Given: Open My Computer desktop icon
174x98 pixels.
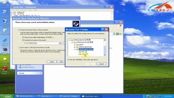Looking at the screenshot, I should (5, 14).
